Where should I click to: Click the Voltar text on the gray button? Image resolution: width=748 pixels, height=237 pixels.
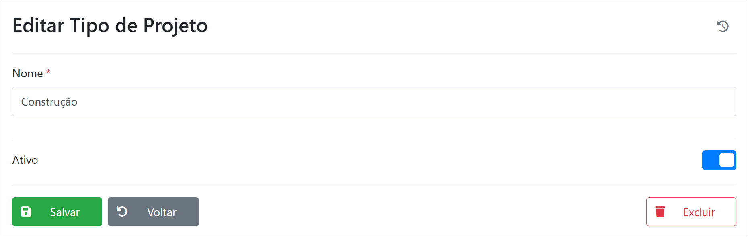pos(162,212)
